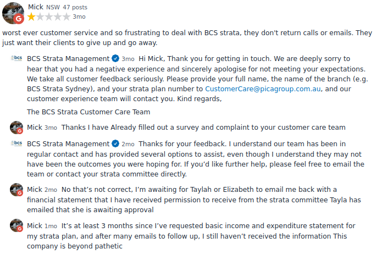Click the 2mo timestamp on the BCS reply
The image size is (377, 254).
tap(128, 144)
